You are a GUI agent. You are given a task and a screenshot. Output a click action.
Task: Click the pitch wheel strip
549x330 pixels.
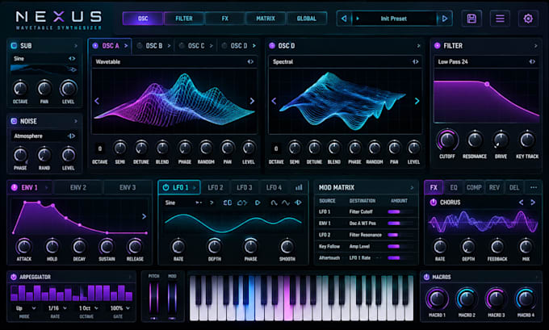point(153,298)
